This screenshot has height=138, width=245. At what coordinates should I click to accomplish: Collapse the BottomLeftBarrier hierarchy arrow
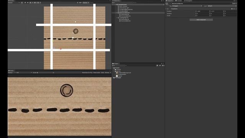click(x=117, y=13)
